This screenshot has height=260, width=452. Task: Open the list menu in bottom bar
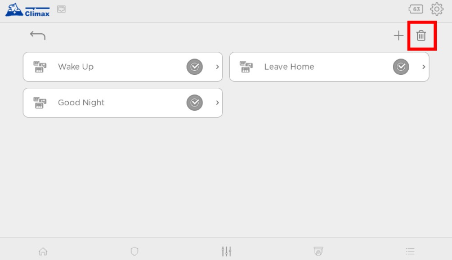(410, 252)
